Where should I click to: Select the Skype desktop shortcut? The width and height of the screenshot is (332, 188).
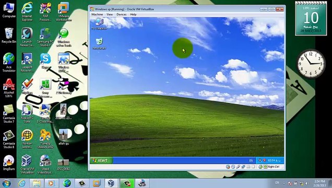[x=45, y=61]
